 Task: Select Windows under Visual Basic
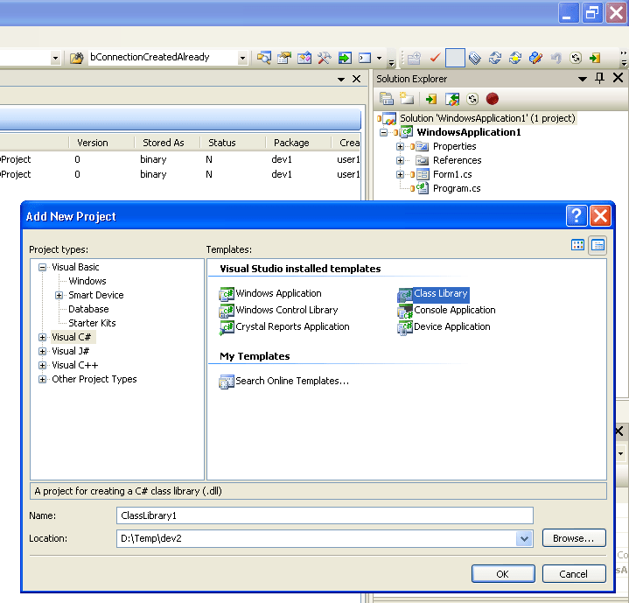click(87, 281)
